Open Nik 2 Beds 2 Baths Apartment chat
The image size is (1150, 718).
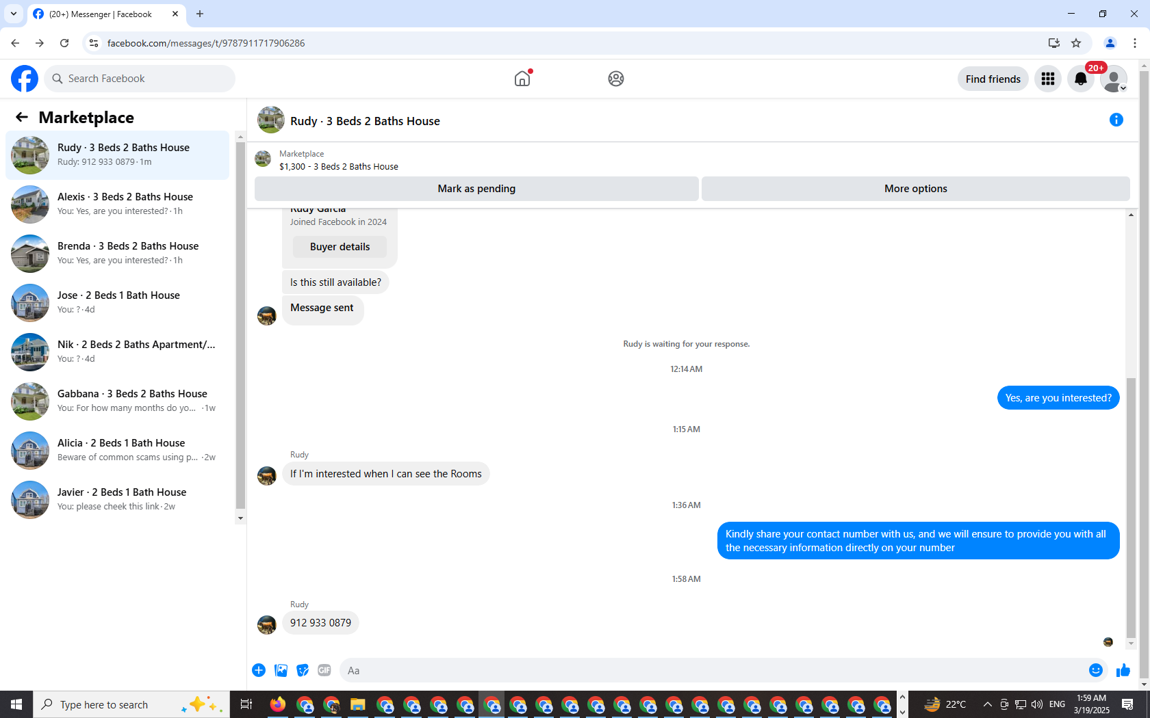(x=118, y=352)
